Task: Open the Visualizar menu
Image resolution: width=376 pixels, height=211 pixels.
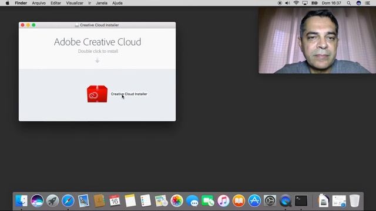Action: click(x=75, y=3)
